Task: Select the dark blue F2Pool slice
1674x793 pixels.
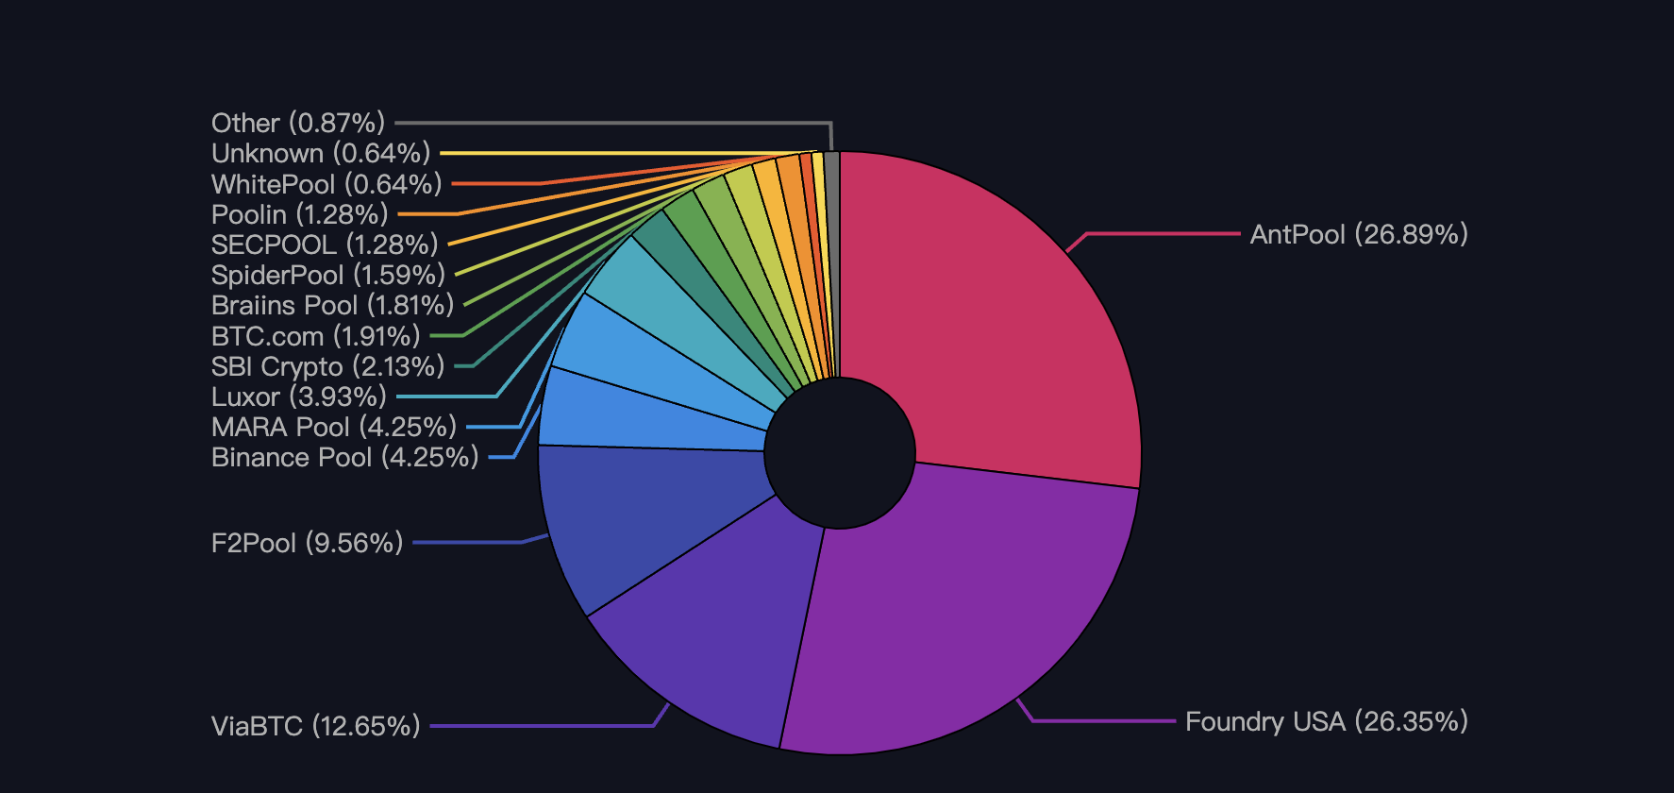Action: [x=642, y=519]
